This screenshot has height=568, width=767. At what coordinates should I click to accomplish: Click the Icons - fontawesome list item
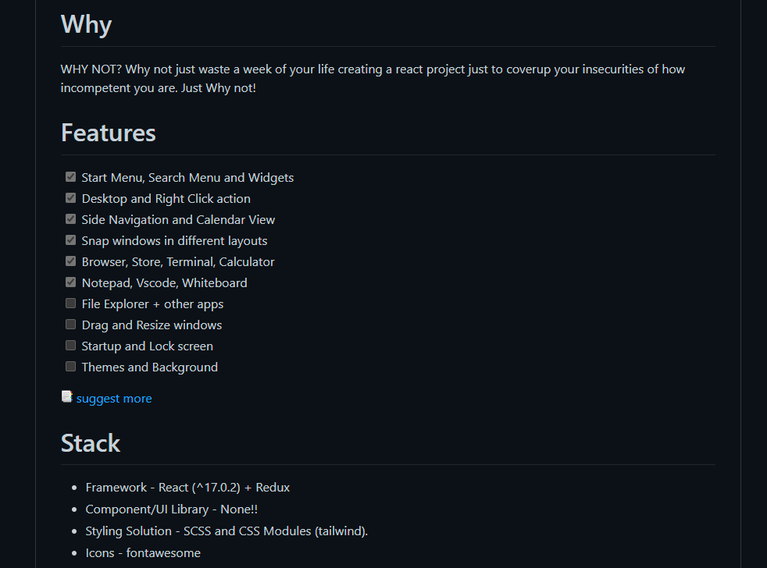(x=143, y=553)
